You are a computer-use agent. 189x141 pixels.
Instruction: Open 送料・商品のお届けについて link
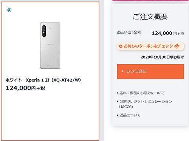coord(142,93)
